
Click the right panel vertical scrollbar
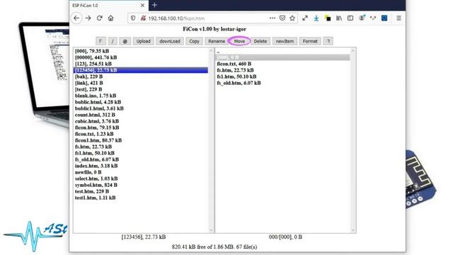click(x=353, y=140)
